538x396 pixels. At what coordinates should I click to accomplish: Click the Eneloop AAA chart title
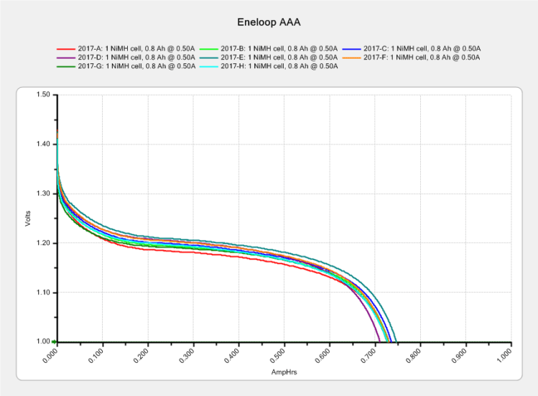click(269, 22)
